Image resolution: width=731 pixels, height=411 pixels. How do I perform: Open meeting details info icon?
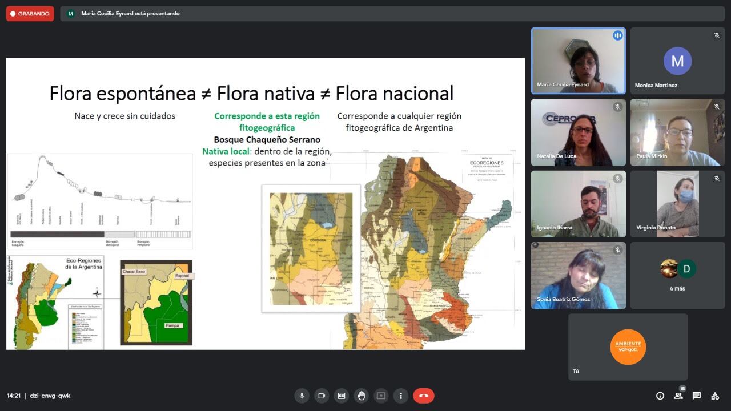[x=660, y=396]
